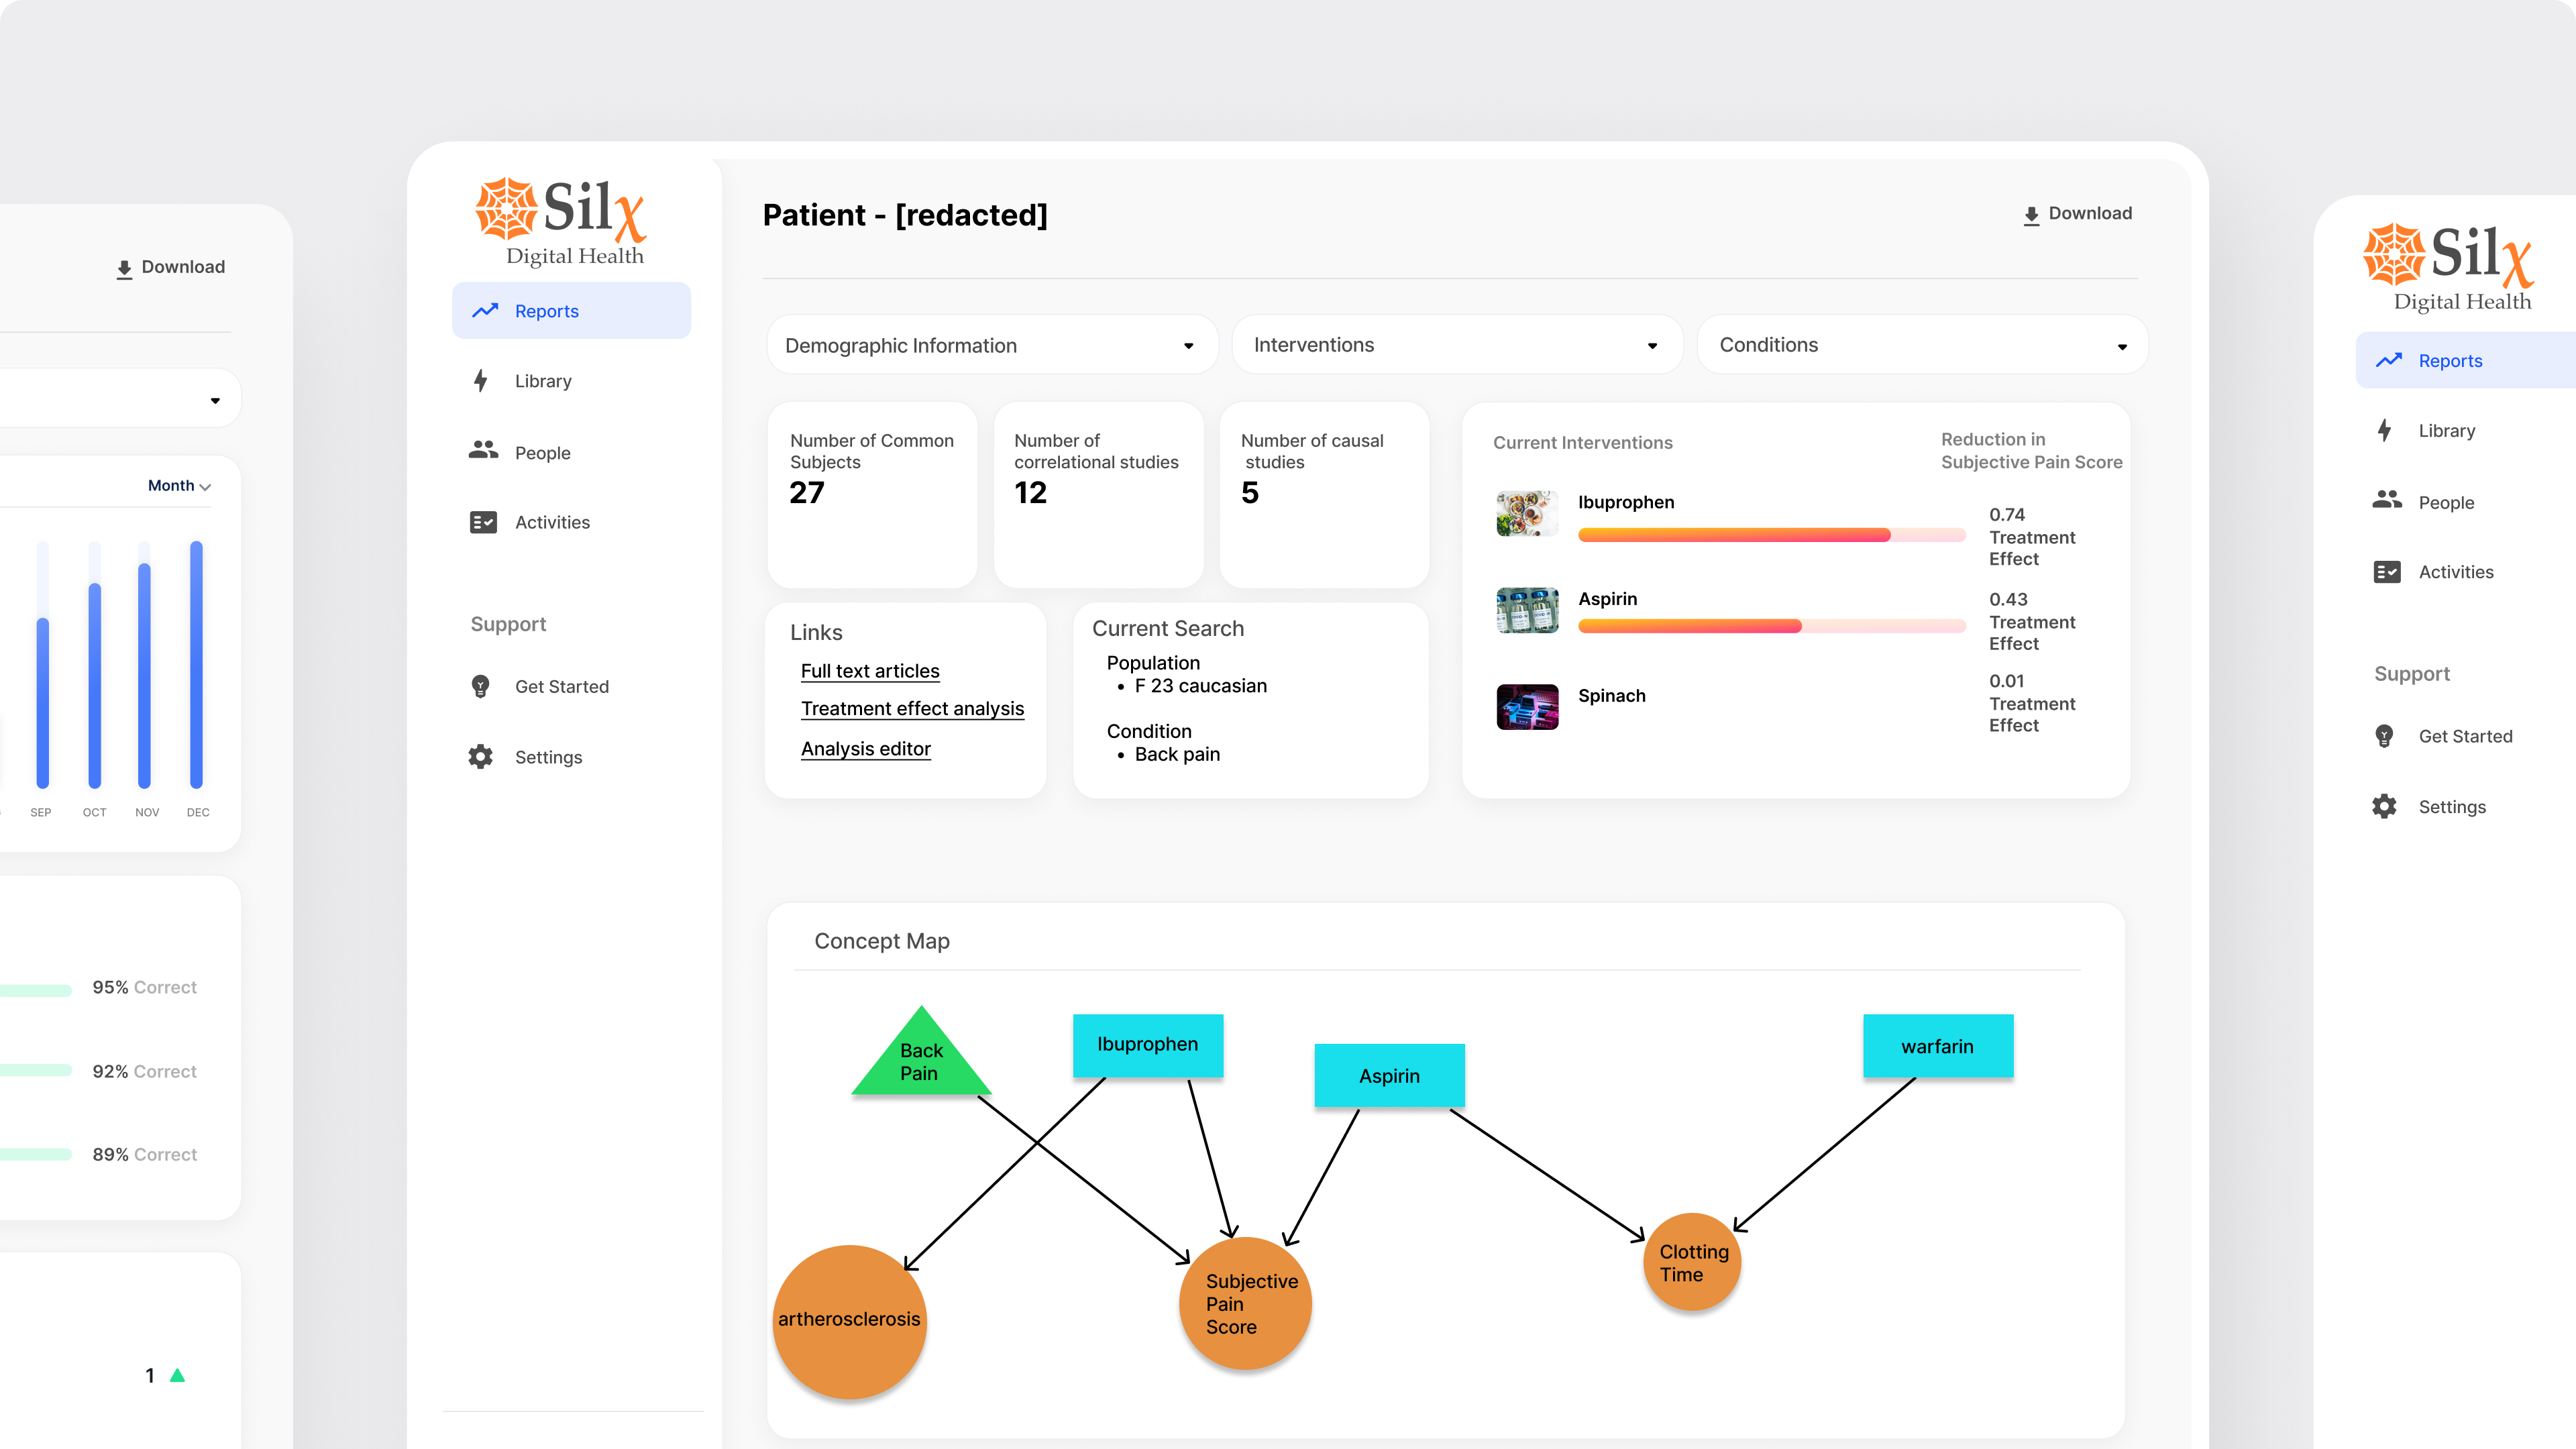This screenshot has width=2576, height=1449.
Task: Open the Treatment effect analysis link
Action: [912, 708]
